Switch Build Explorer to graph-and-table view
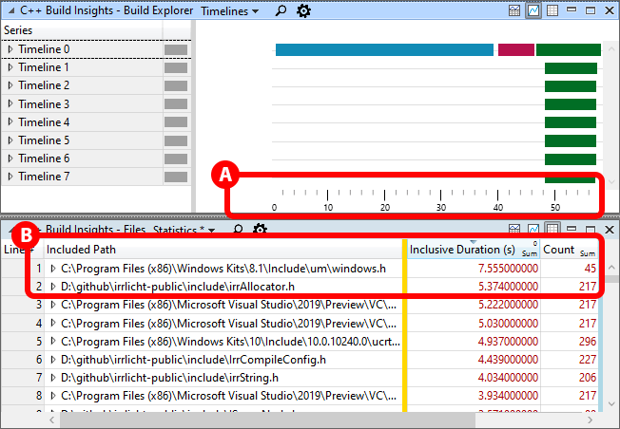This screenshot has width=620, height=429. [x=514, y=10]
